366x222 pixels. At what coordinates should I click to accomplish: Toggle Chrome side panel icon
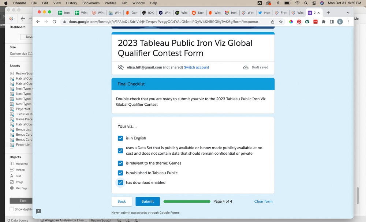[x=332, y=22]
